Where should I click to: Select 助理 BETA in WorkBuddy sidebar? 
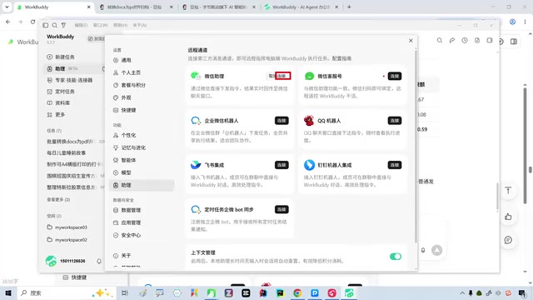click(74, 68)
